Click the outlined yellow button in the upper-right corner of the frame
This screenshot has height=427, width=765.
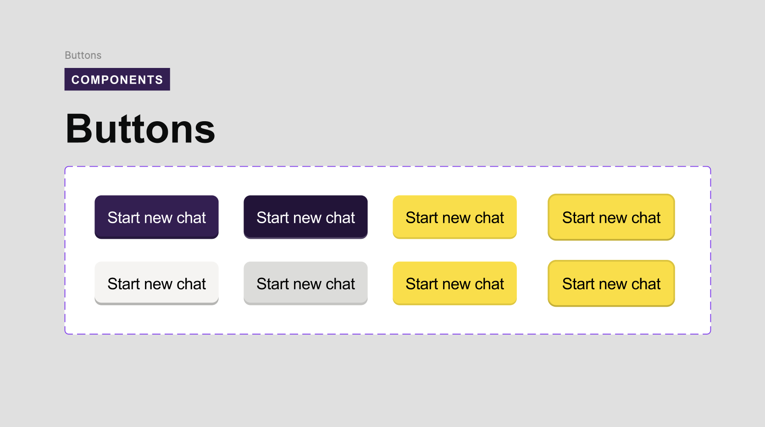point(611,217)
